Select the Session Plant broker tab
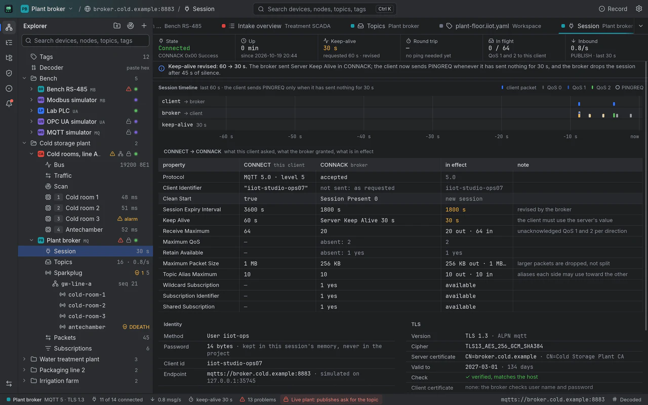 tap(597, 26)
